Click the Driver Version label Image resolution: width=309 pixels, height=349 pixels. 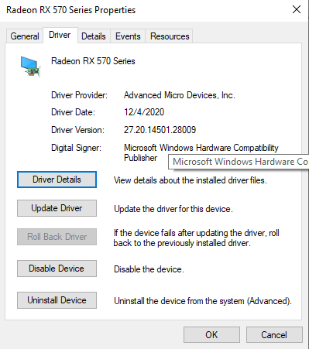point(77,130)
